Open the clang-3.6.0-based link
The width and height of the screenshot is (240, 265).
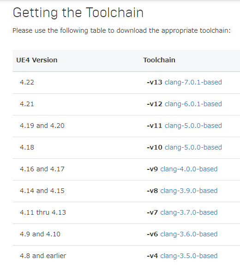[189, 234]
